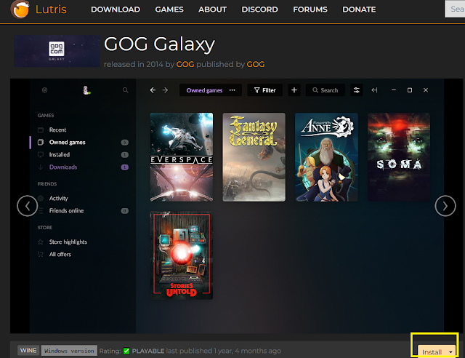Open the Everspace game cover
The width and height of the screenshot is (465, 358).
coord(181,157)
